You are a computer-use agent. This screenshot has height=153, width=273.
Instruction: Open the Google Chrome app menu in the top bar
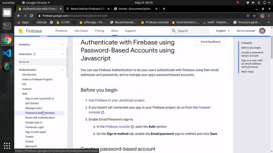[x=36, y=3]
